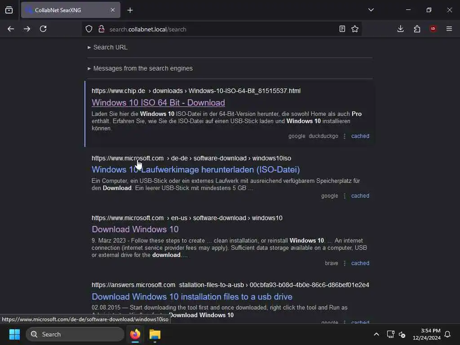Click the taskbar Search box
This screenshot has width=460, height=345.
[x=75, y=334]
